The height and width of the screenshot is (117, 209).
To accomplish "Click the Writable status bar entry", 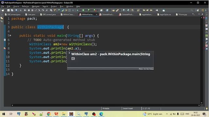I will click(x=106, y=108).
